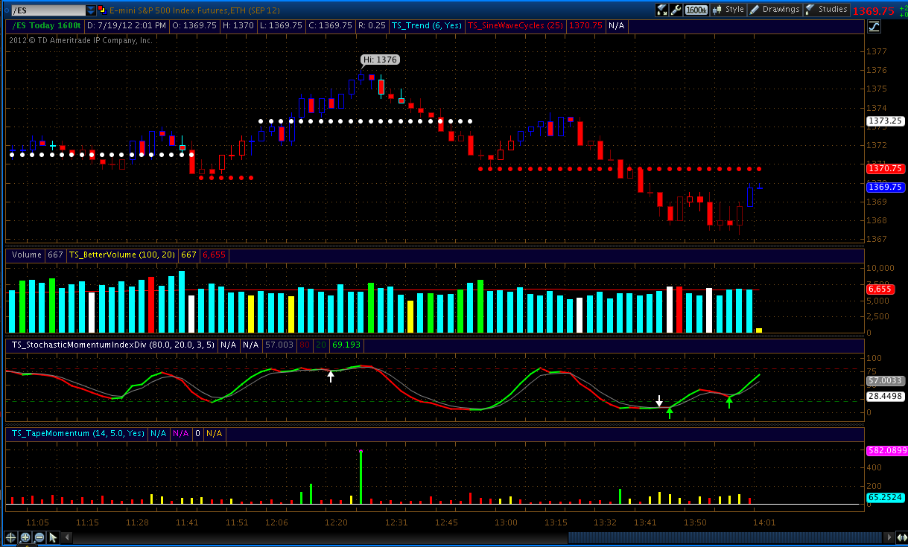Image resolution: width=908 pixels, height=547 pixels.
Task: Expand the /ES symbol dropdown arrow
Action: click(91, 10)
